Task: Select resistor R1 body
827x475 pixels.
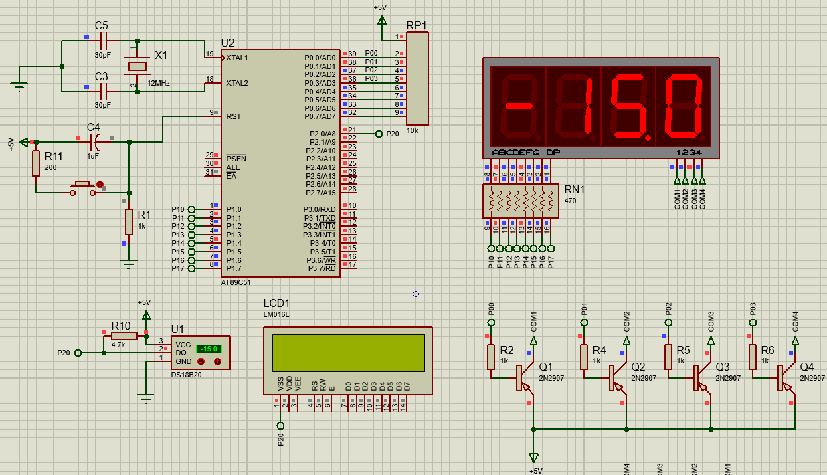Action: tap(129, 221)
